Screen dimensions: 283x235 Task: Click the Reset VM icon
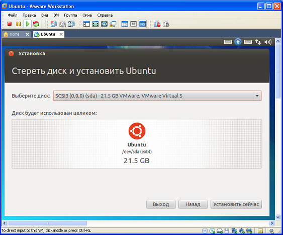coord(36,24)
